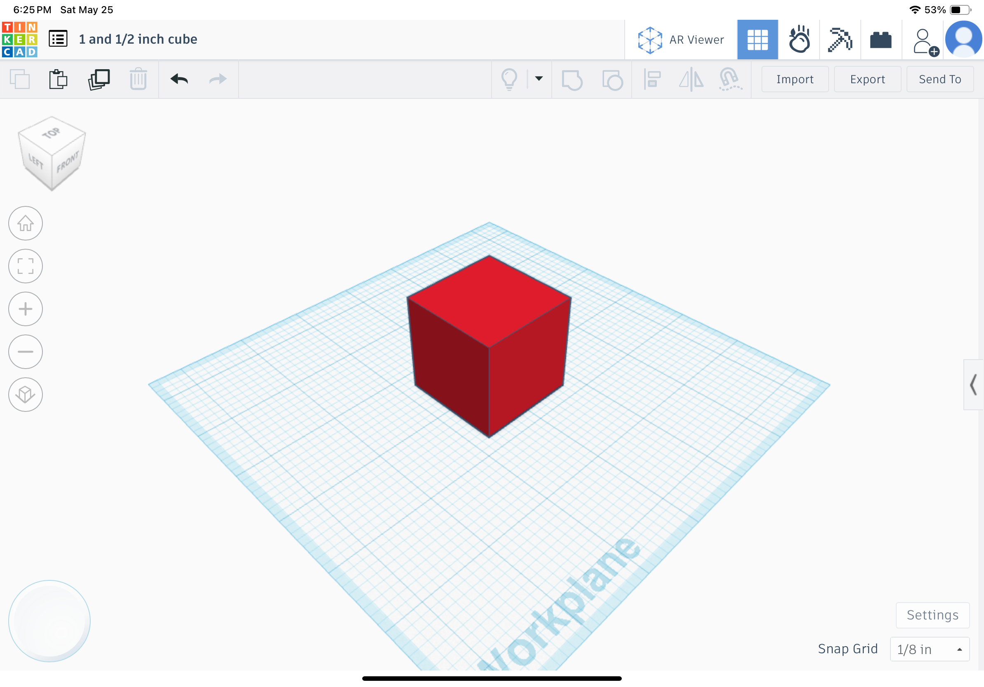Undo the last action
The height and width of the screenshot is (687, 984).
click(x=179, y=79)
